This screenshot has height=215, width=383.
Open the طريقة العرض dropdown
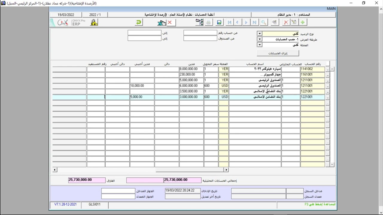click(259, 39)
